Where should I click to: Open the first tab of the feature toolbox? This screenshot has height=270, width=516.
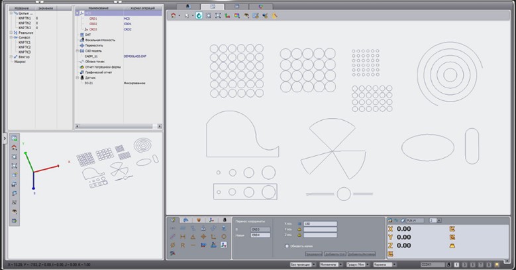click(x=173, y=220)
